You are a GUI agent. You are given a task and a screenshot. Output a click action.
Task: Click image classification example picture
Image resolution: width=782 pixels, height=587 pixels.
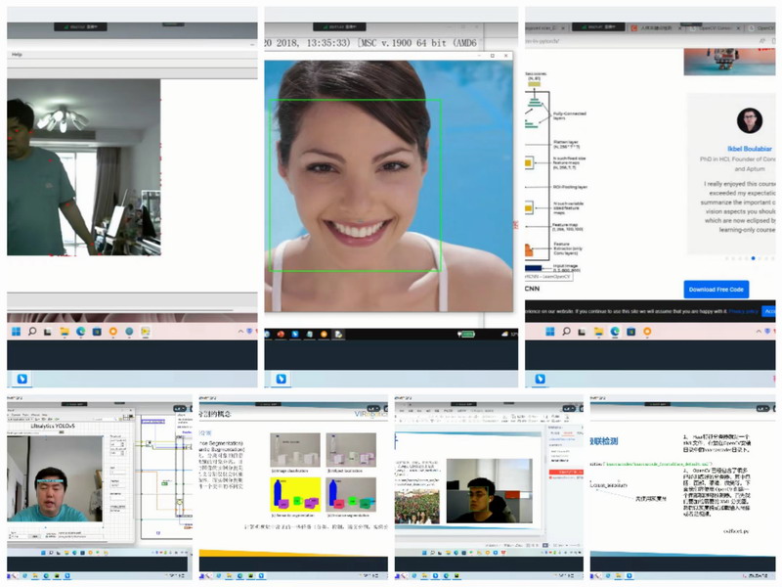click(x=295, y=450)
